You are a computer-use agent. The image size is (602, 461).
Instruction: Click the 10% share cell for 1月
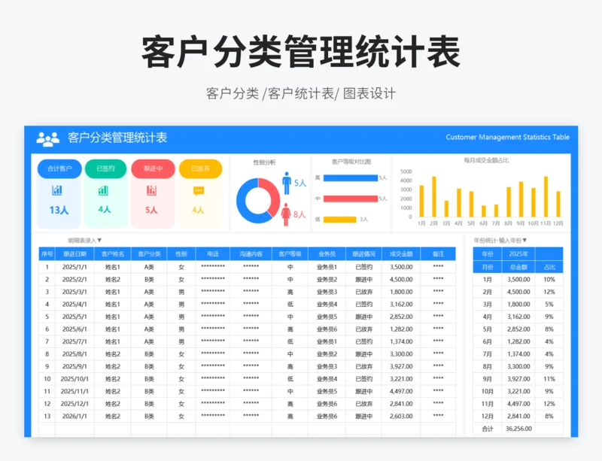coord(549,280)
